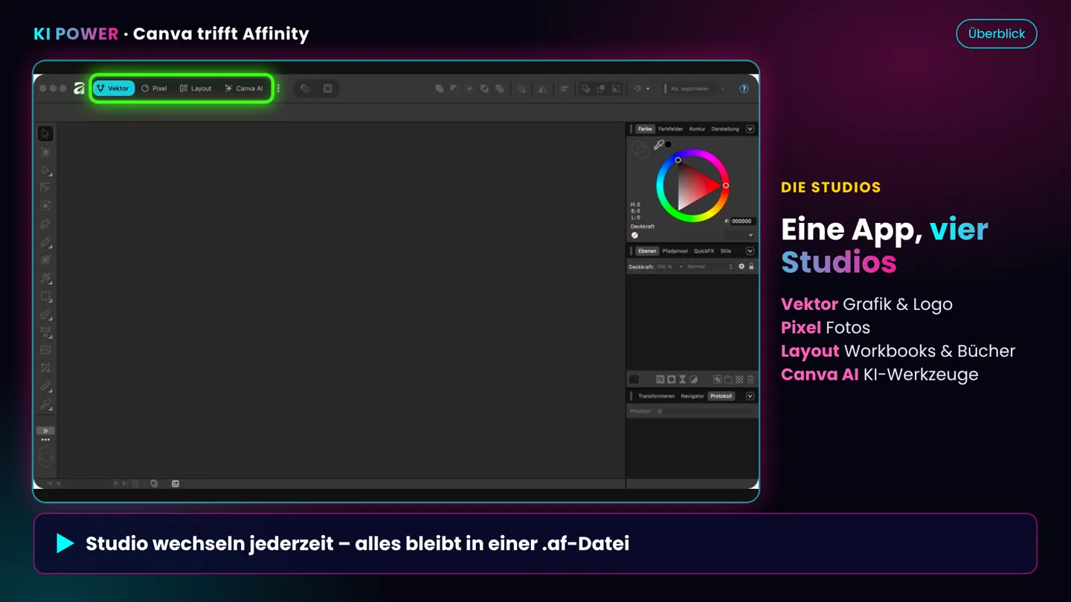
Task: Click the Affinity logo icon
Action: click(79, 88)
